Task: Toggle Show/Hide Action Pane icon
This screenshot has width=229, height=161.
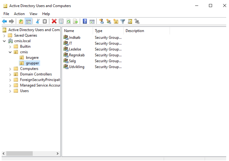Action: (x=92, y=22)
